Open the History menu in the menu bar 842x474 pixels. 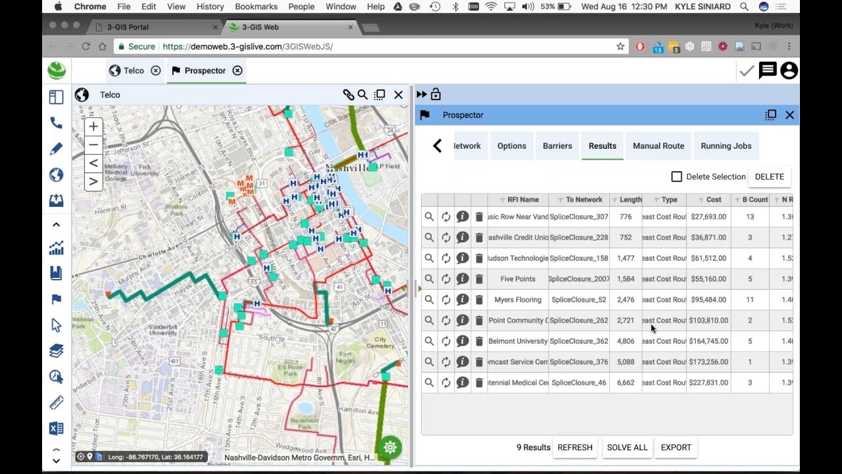click(x=210, y=7)
